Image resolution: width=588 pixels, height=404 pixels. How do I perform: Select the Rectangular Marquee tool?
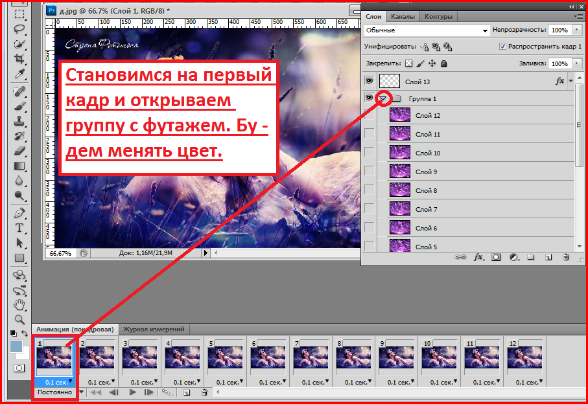[x=19, y=14]
